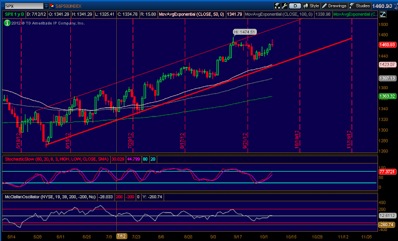Click the S&P500INDEX description text

tap(68, 6)
